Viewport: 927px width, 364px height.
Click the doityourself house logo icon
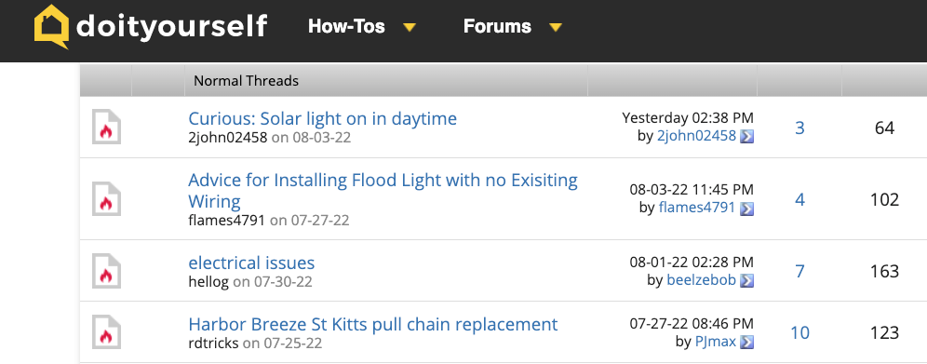(x=52, y=27)
